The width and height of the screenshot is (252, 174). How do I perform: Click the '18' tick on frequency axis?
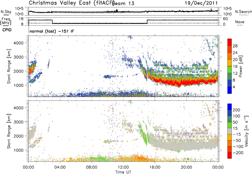(x=21, y=19)
